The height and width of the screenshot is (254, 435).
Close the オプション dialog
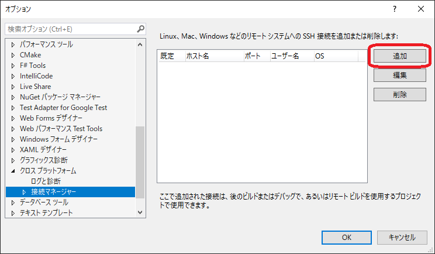(421, 9)
